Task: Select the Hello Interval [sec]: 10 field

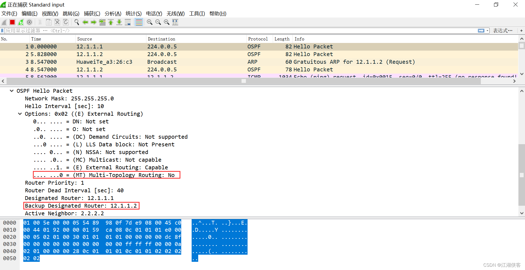Action: pos(64,106)
